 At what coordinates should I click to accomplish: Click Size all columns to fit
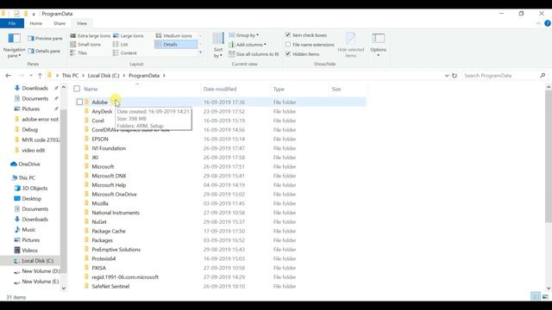(x=254, y=54)
